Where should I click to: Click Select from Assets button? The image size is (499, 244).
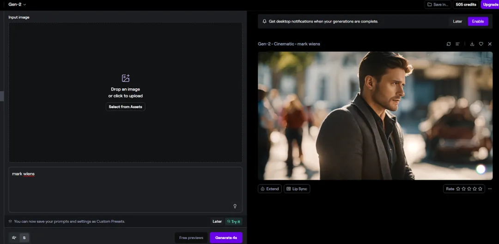[125, 107]
